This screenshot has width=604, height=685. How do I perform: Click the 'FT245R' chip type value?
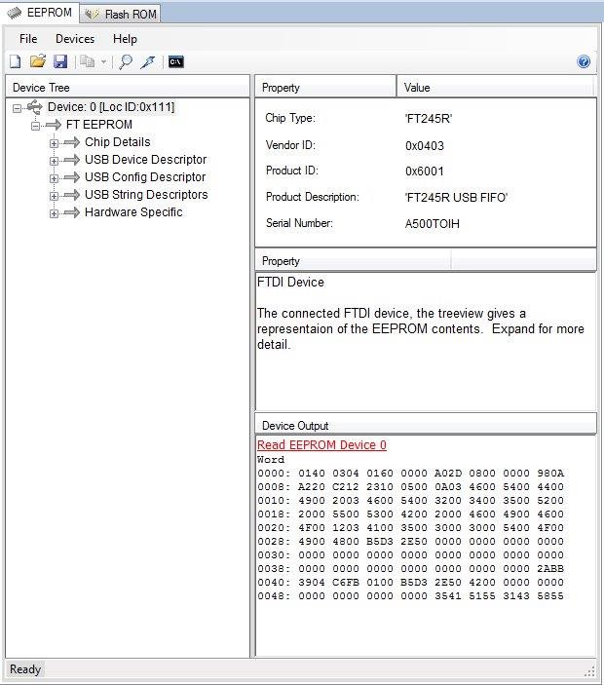(429, 119)
